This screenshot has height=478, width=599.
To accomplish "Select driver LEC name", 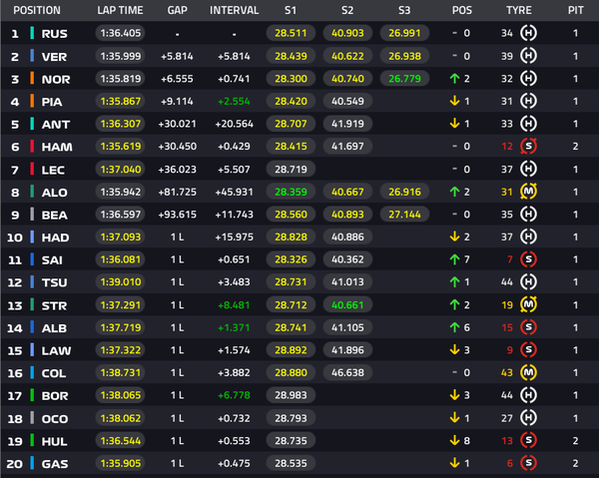I will [x=53, y=170].
